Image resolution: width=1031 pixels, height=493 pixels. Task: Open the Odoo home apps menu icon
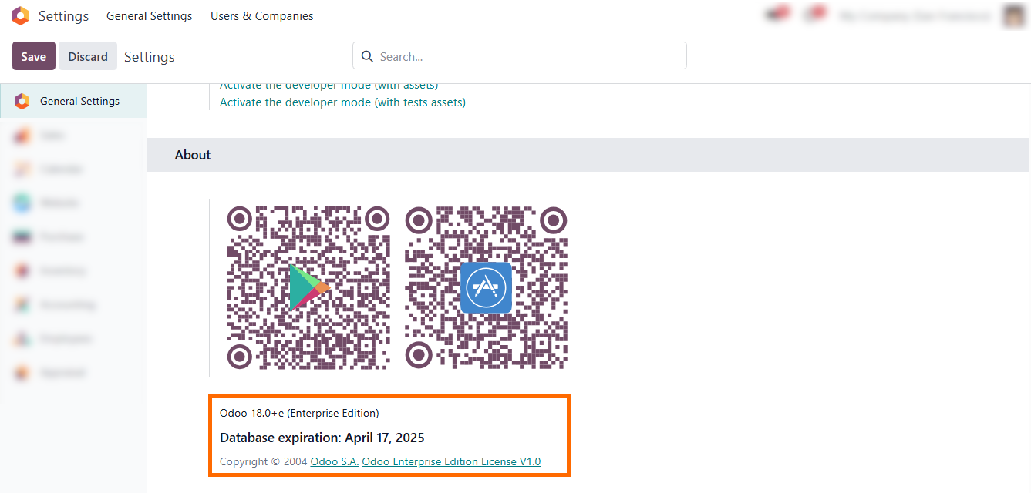pos(21,16)
